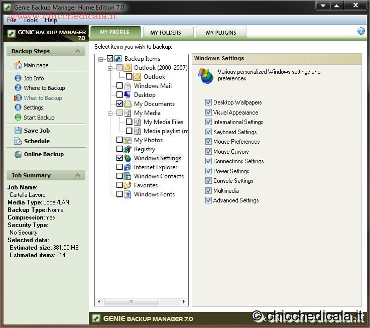Collapse the Job Summary panel
The height and width of the screenshot is (328, 370).
77,175
